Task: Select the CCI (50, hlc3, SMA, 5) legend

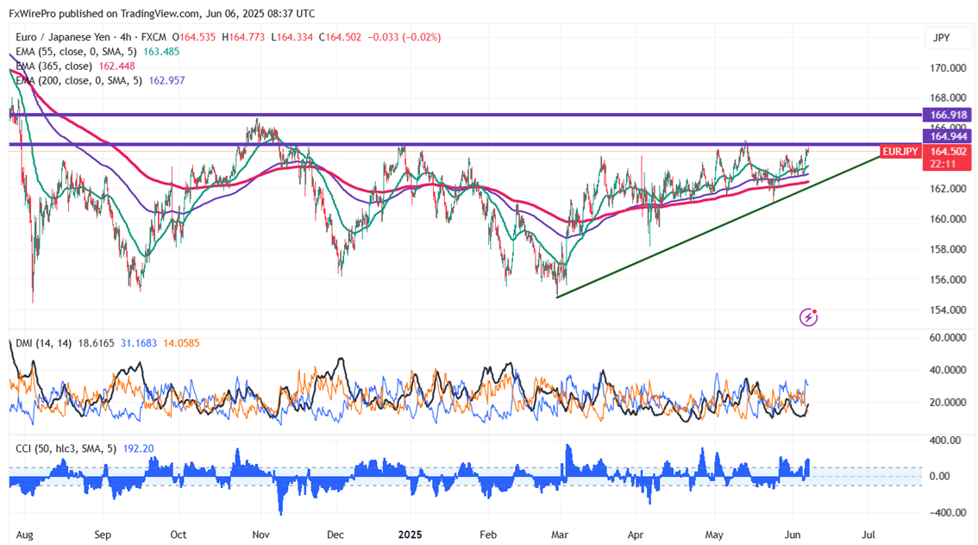Action: (x=67, y=449)
